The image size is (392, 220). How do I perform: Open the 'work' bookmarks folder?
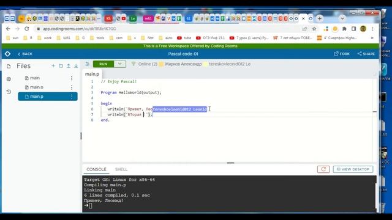pyautogui.click(x=45, y=38)
